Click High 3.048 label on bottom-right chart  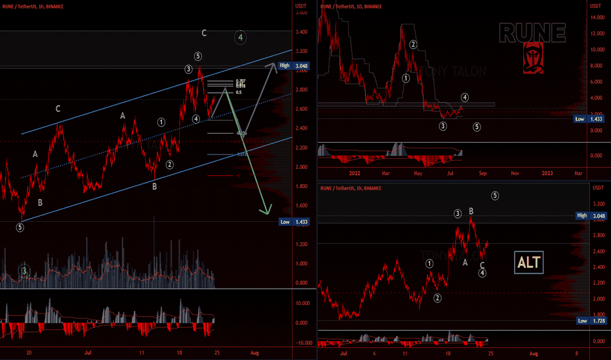(x=591, y=215)
